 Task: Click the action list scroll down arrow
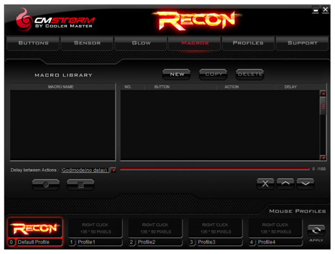tap(323, 158)
